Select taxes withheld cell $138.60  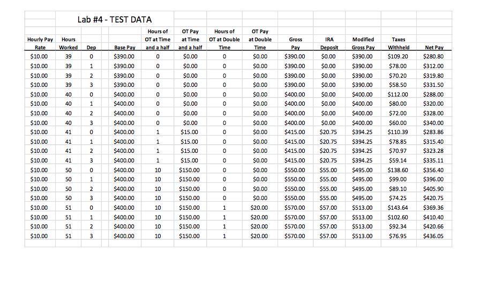pos(397,170)
